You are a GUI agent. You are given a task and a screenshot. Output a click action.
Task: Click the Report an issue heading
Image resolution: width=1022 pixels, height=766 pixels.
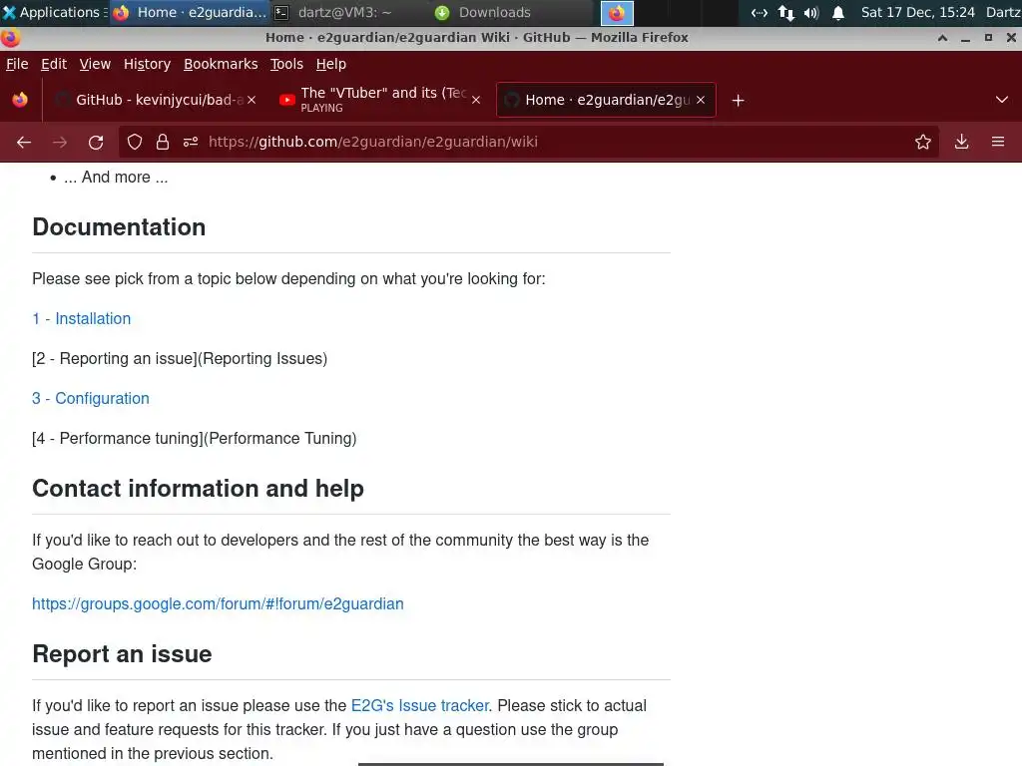click(122, 654)
